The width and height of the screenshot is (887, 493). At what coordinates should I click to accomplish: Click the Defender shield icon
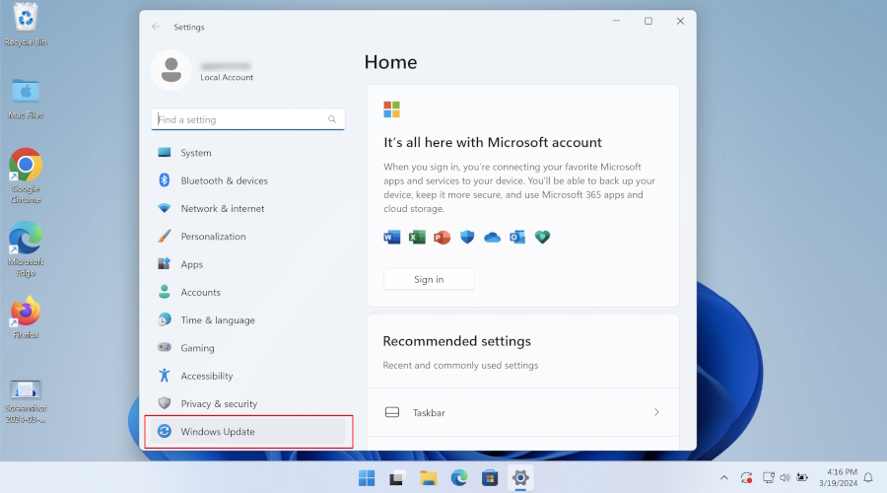point(467,238)
